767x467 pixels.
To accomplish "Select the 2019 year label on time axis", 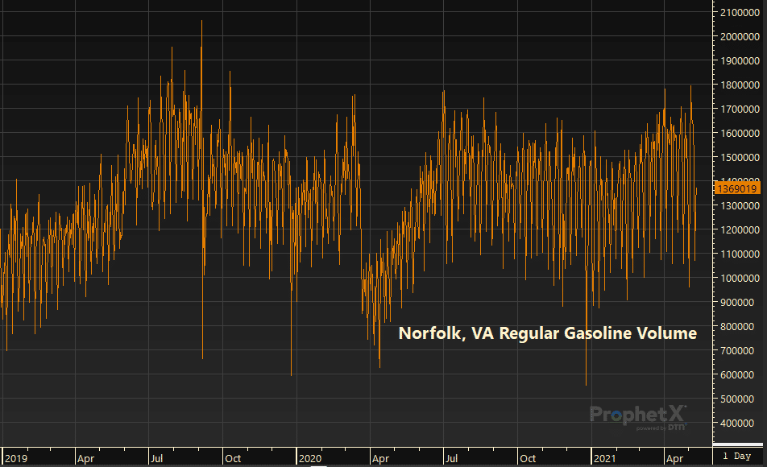I will pos(16,458).
